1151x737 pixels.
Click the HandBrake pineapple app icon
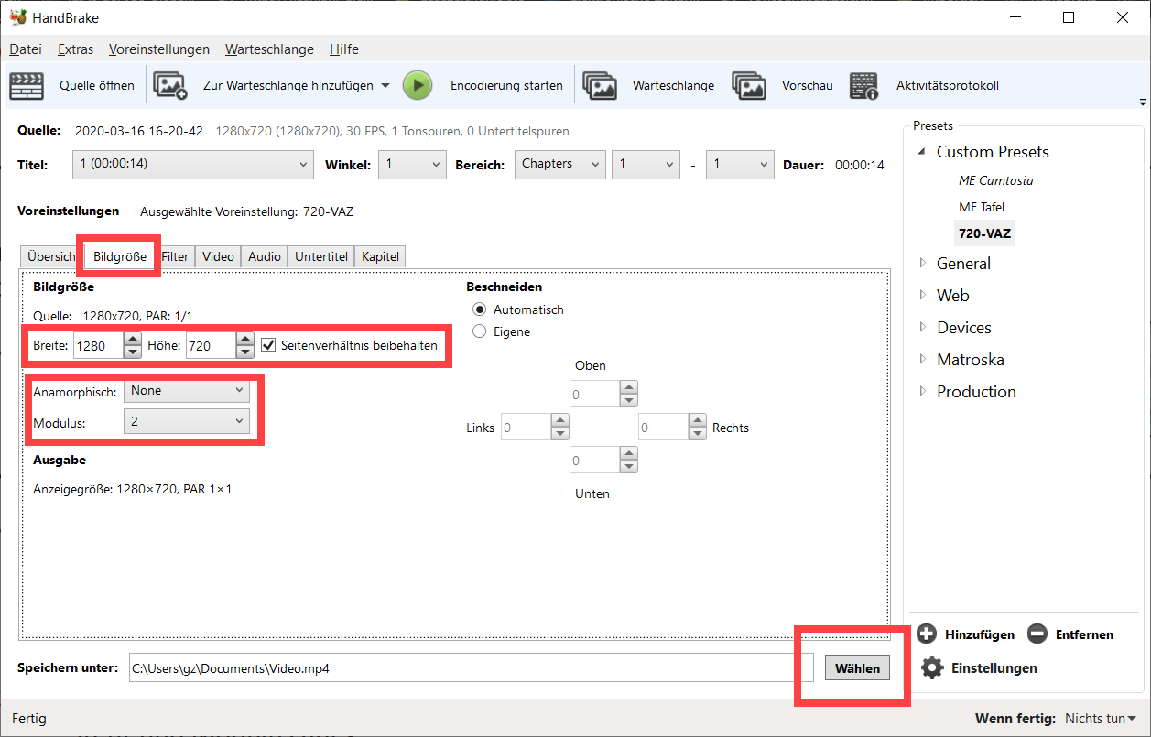pos(18,17)
